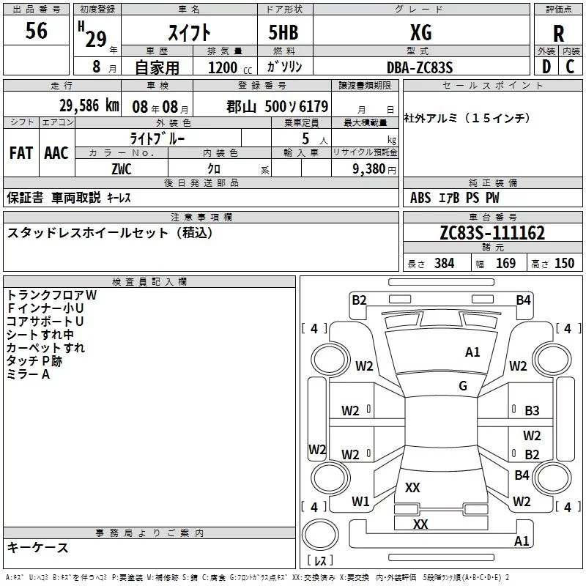
Task: Click the car name スイフト field
Action: tap(190, 32)
